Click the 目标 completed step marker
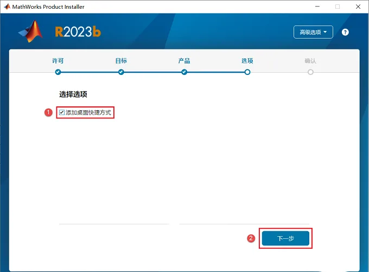 coord(121,72)
